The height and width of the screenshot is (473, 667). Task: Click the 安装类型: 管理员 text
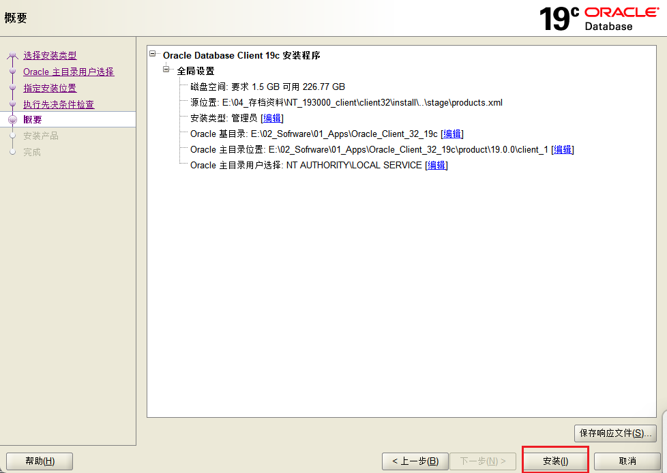224,118
